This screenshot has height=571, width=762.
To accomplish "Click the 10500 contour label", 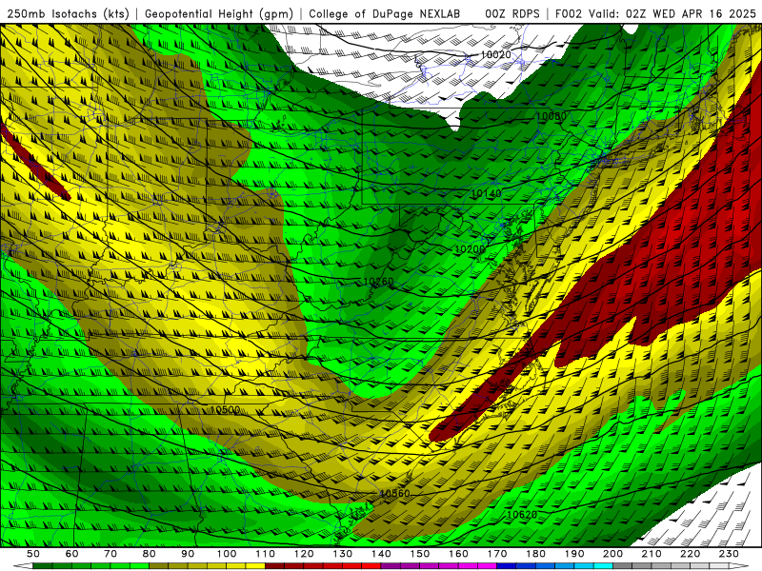I will (x=225, y=410).
